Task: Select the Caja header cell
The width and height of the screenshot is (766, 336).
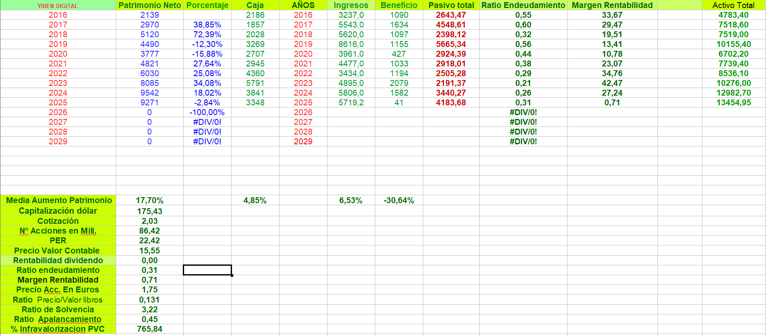Action: 255,6
